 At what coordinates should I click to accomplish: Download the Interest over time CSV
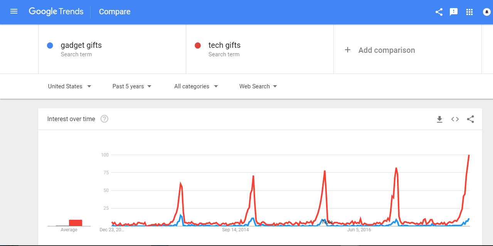coord(439,119)
